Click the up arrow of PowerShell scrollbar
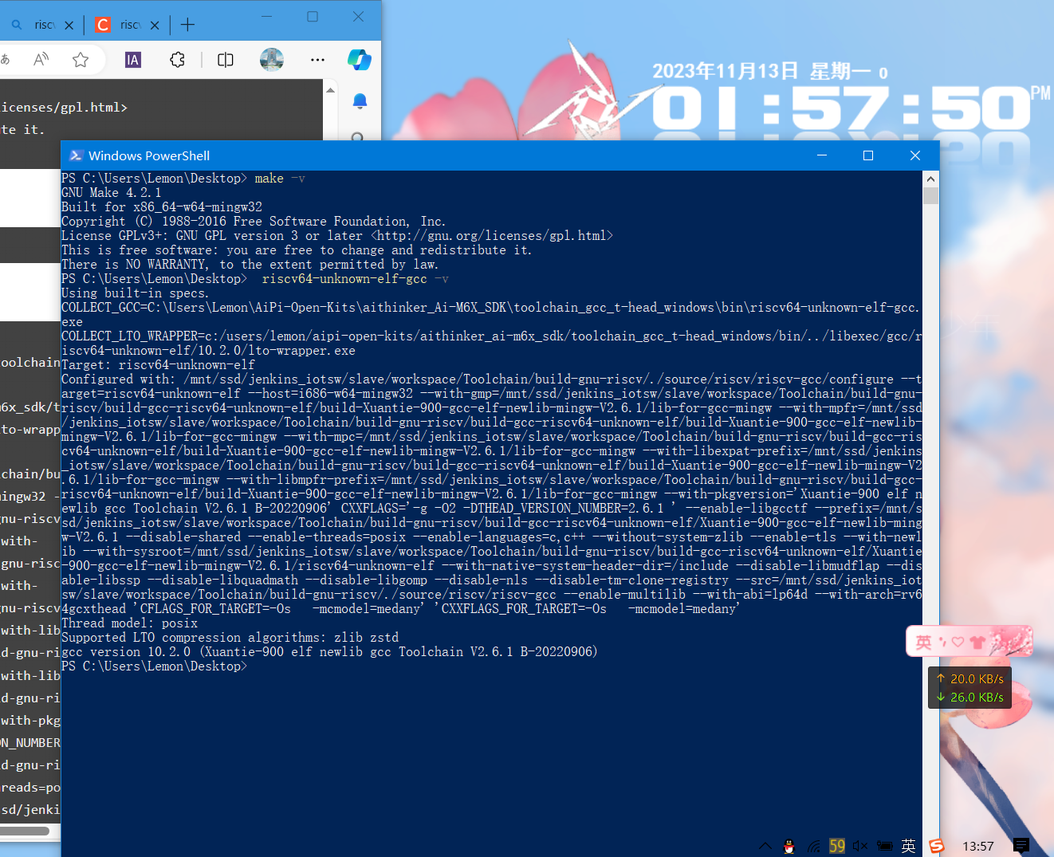 pyautogui.click(x=930, y=179)
